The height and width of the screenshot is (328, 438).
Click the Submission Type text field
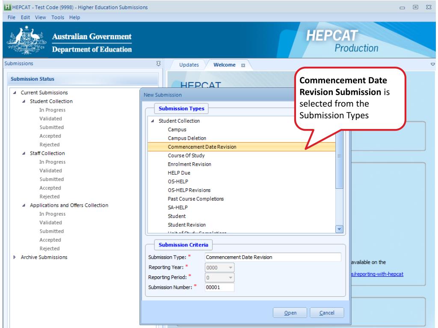[x=273, y=257]
